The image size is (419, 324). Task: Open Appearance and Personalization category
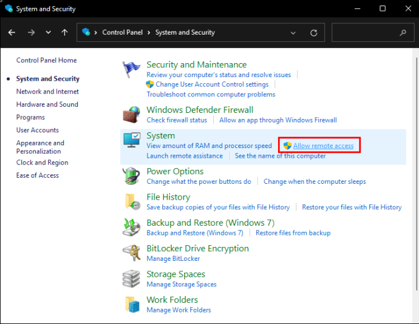pos(40,147)
